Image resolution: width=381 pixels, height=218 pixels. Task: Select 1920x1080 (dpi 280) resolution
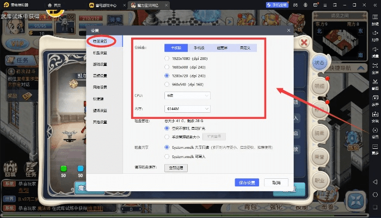pos(167,58)
